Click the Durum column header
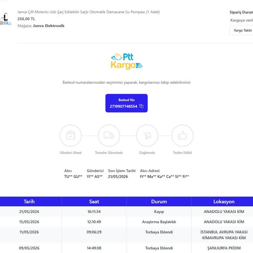Image resolution: width=253 pixels, height=253 pixels. [159, 202]
